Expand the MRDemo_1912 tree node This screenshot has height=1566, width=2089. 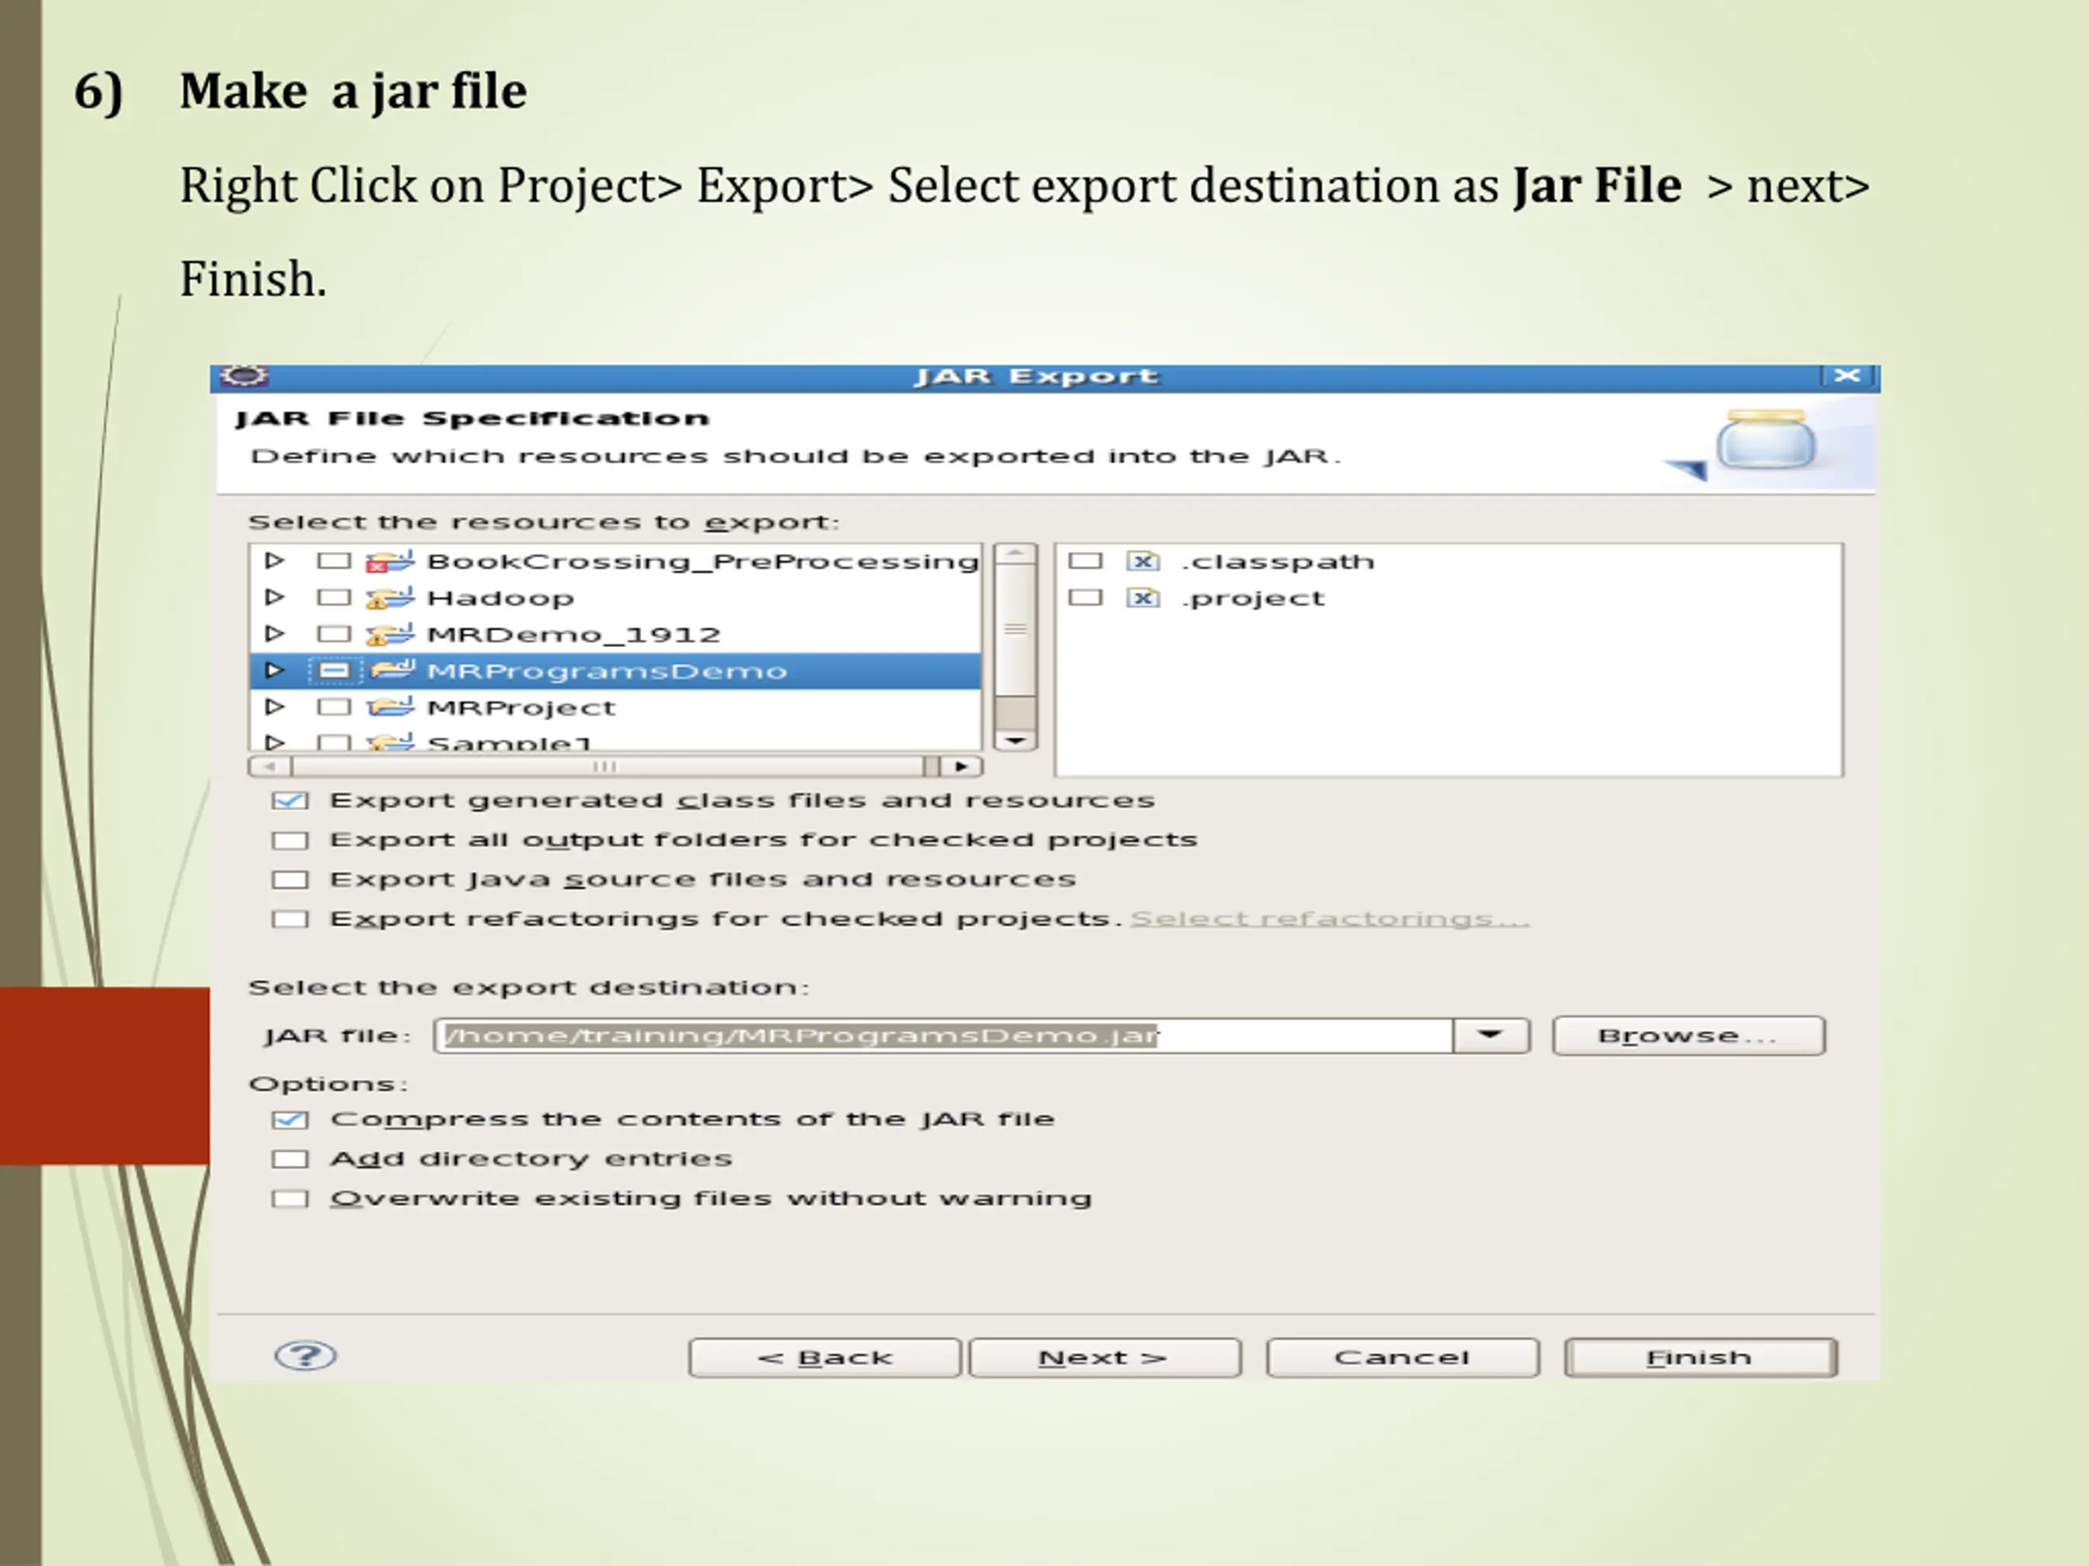pos(274,634)
